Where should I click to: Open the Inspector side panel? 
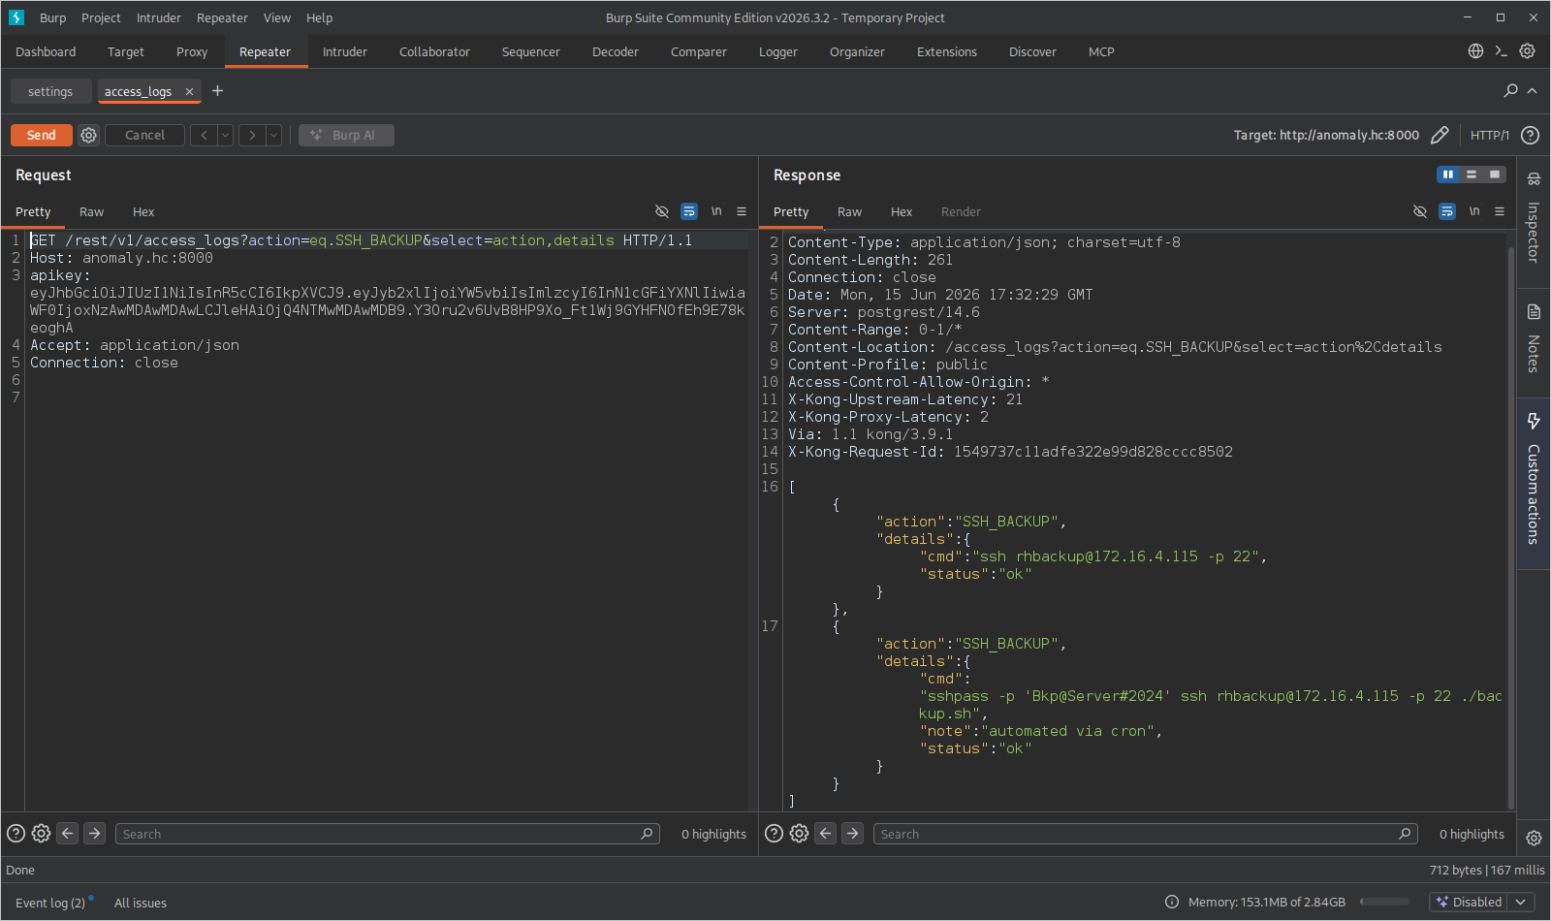1534,221
